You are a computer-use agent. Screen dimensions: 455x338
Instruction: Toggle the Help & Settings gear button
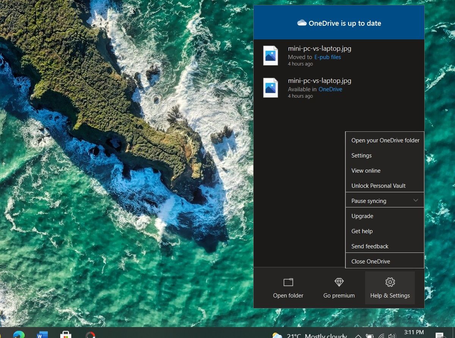390,288
